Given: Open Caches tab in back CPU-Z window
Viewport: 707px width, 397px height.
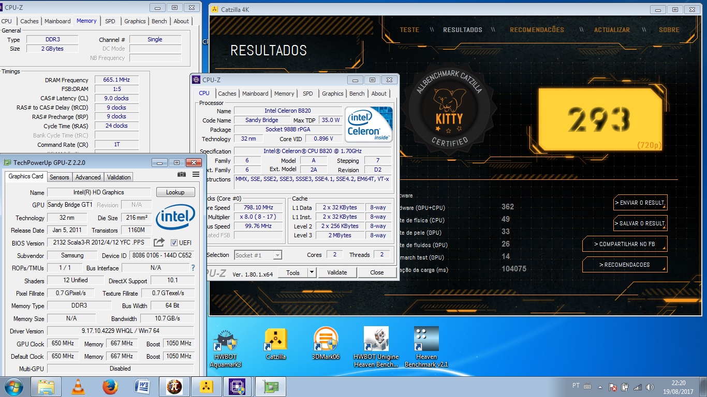Looking at the screenshot, I should pyautogui.click(x=29, y=21).
